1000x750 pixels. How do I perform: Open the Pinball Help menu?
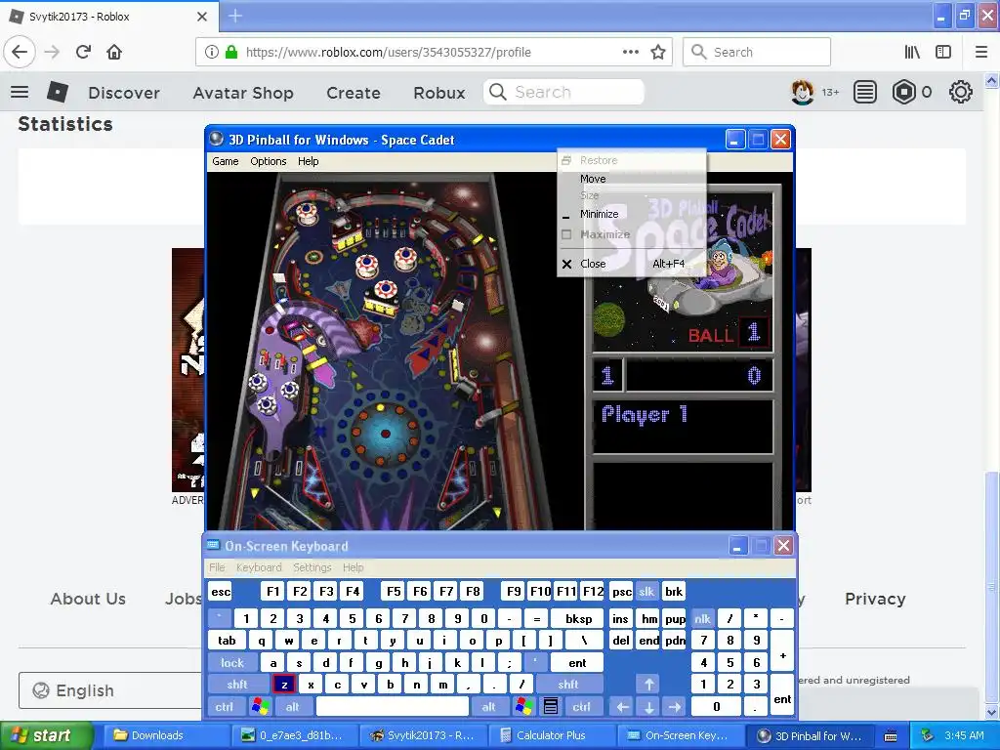308,161
